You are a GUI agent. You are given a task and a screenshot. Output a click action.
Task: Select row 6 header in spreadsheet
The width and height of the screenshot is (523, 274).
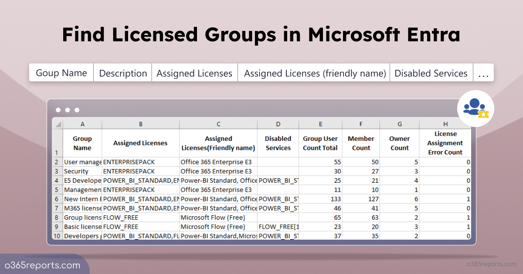[57, 199]
